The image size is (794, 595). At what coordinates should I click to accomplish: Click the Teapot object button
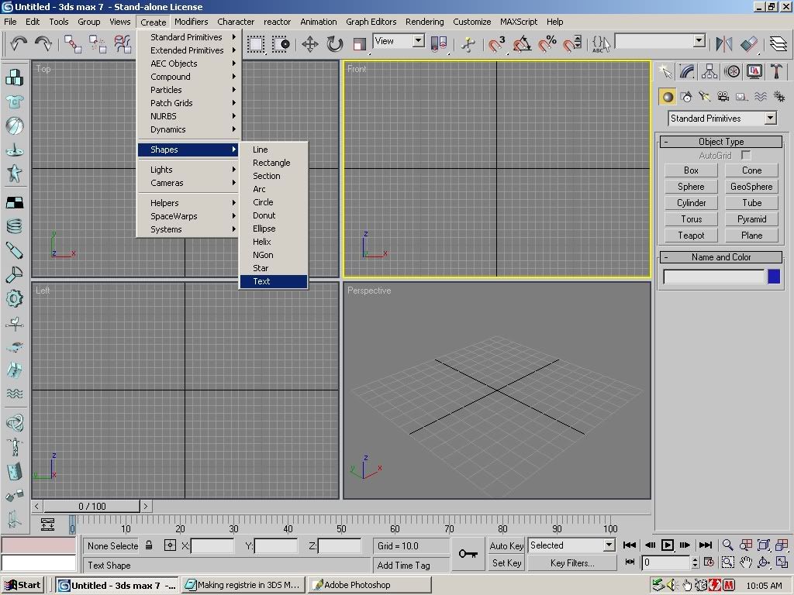(x=691, y=236)
